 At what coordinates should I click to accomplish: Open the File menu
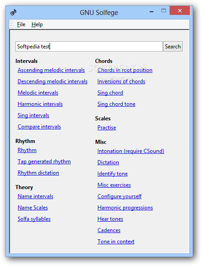21,24
